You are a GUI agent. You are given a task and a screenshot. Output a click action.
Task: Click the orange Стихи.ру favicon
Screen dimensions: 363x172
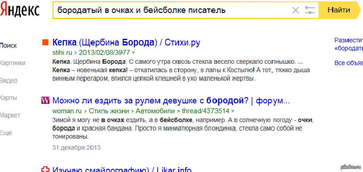45,43
